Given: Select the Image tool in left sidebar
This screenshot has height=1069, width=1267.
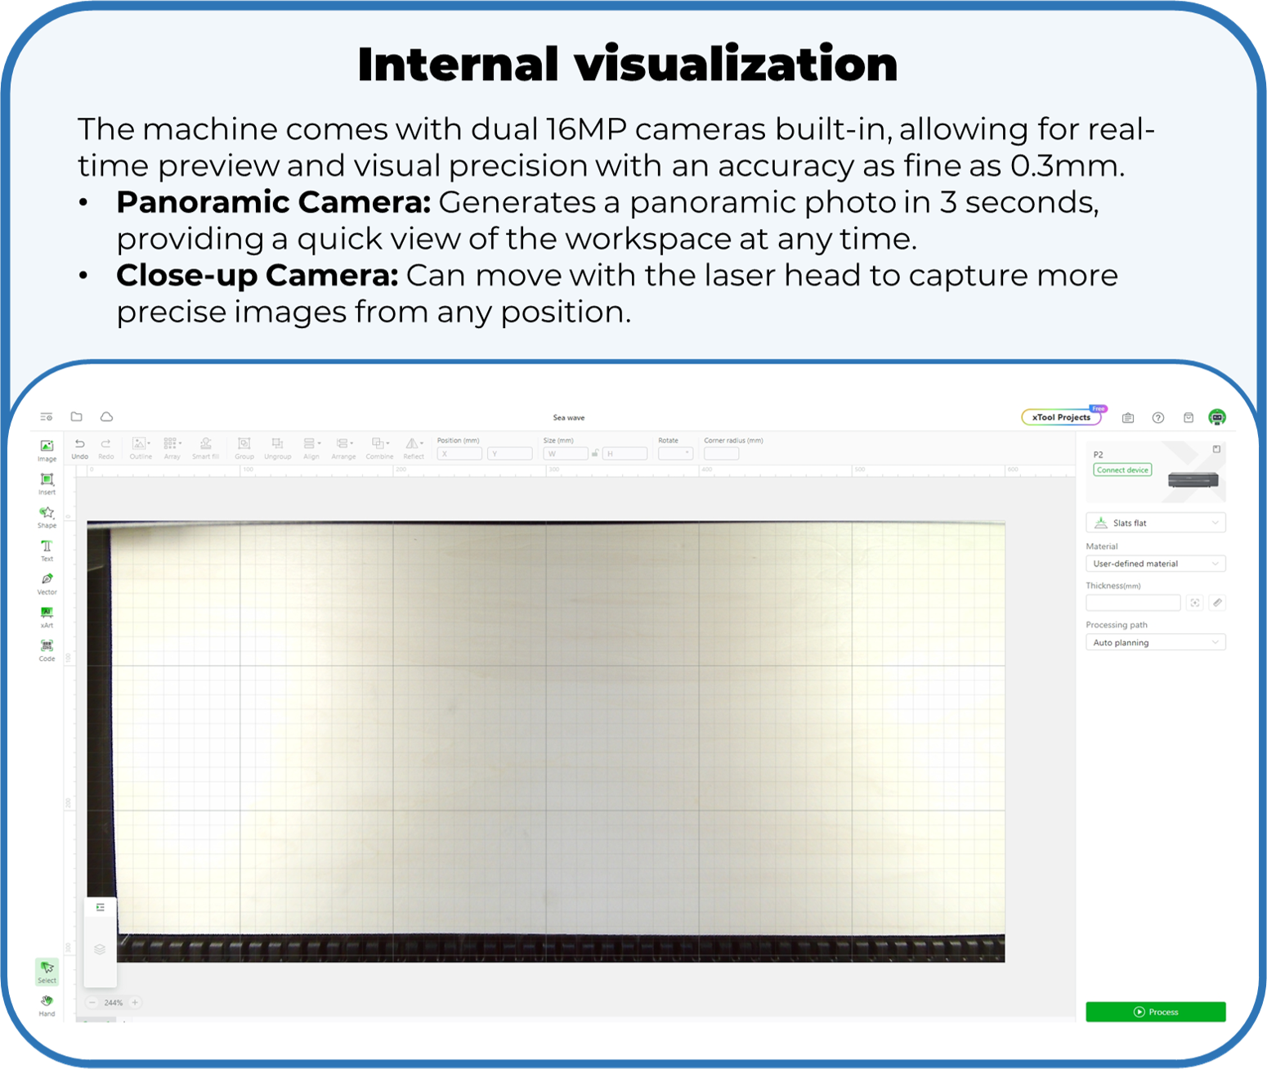Looking at the screenshot, I should 47,447.
